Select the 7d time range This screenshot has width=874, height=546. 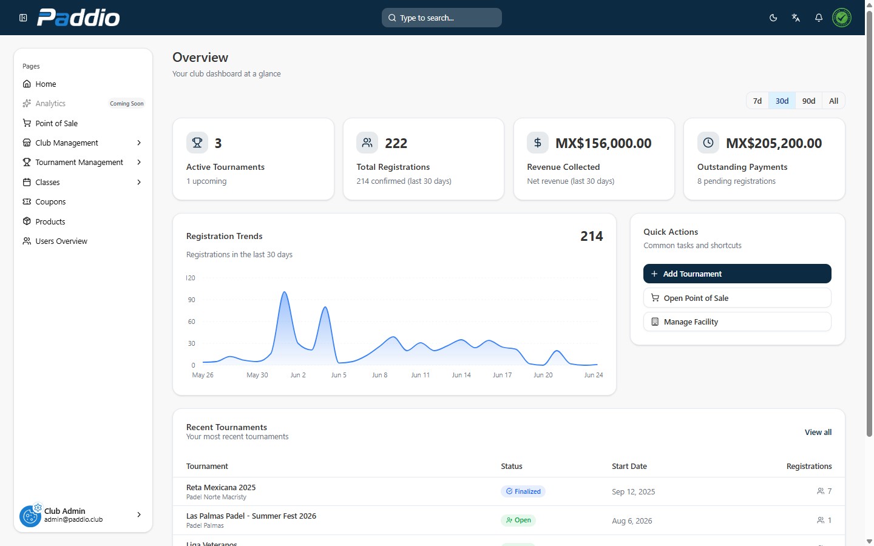pos(757,101)
